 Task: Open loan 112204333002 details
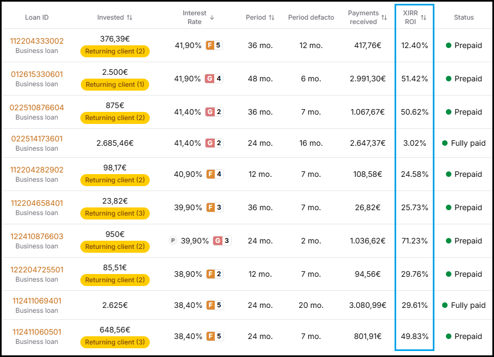pos(37,41)
